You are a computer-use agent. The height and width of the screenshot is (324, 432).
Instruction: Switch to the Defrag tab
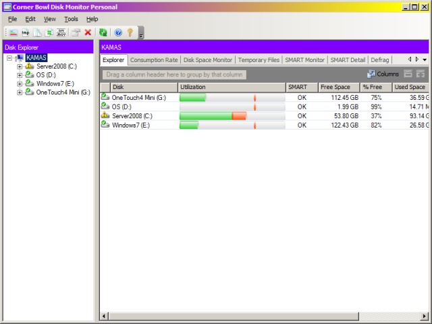click(380, 60)
